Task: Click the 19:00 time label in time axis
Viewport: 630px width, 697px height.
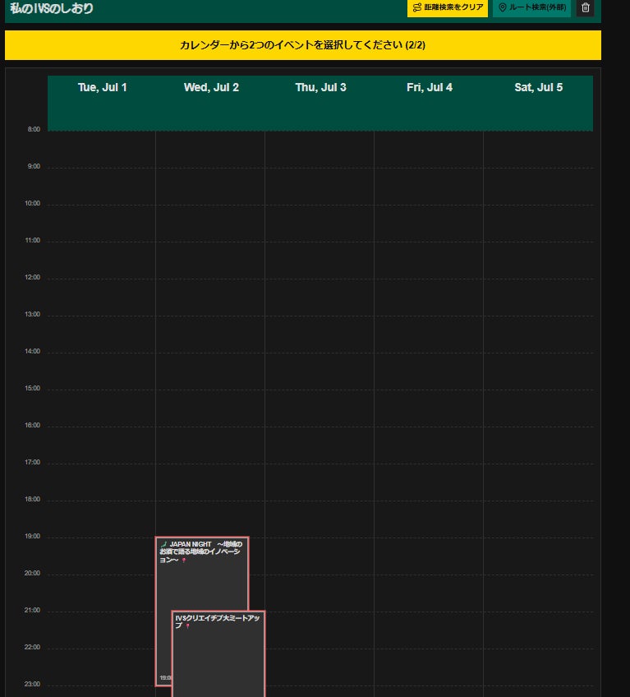Action: point(32,536)
